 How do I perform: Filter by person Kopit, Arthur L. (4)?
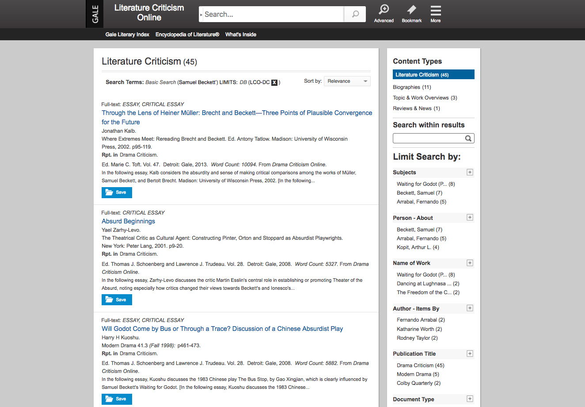[418, 247]
